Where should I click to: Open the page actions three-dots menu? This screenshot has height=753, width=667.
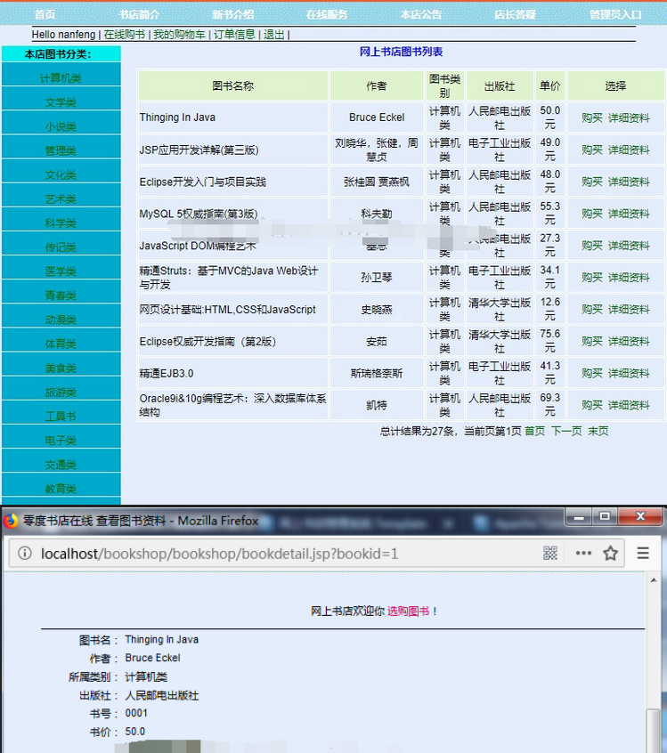point(582,554)
